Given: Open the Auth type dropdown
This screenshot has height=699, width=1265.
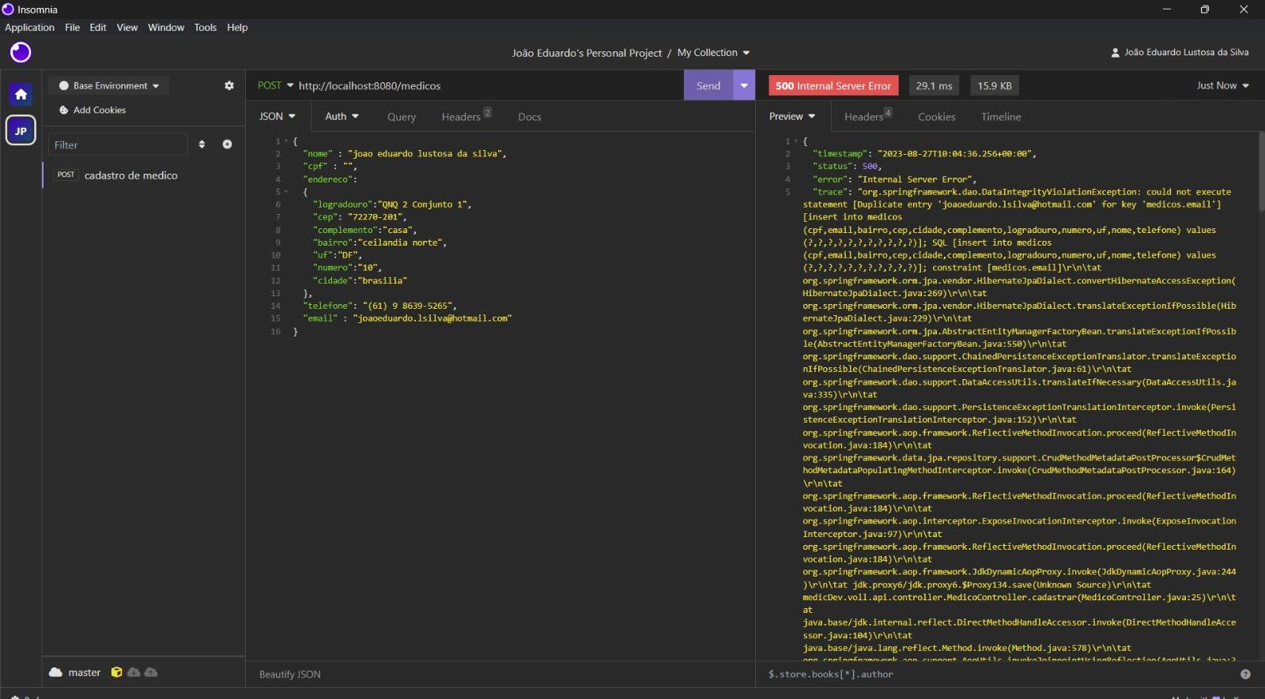Looking at the screenshot, I should [342, 116].
